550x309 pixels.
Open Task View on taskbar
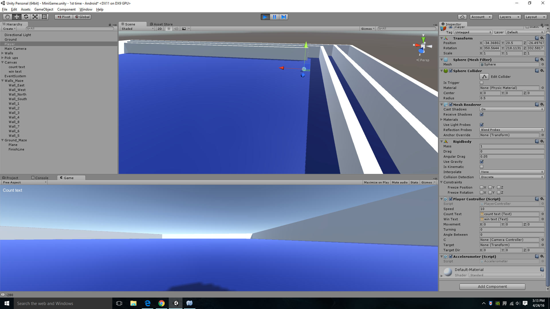(x=119, y=303)
